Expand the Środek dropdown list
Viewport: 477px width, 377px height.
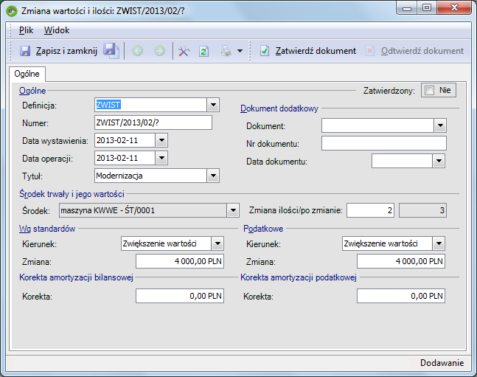tap(233, 210)
